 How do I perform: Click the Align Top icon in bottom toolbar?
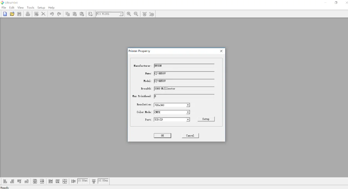click(19, 181)
